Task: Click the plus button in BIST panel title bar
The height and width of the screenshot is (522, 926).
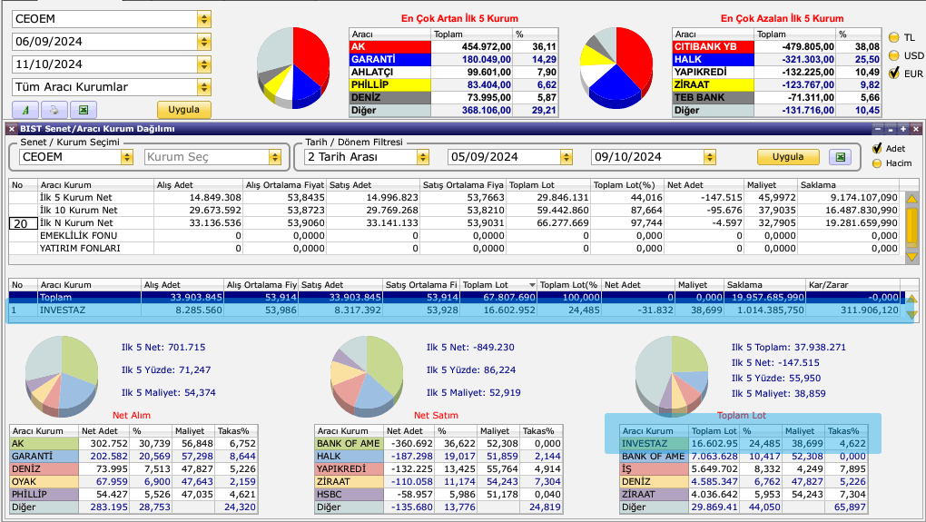Action: click(903, 129)
